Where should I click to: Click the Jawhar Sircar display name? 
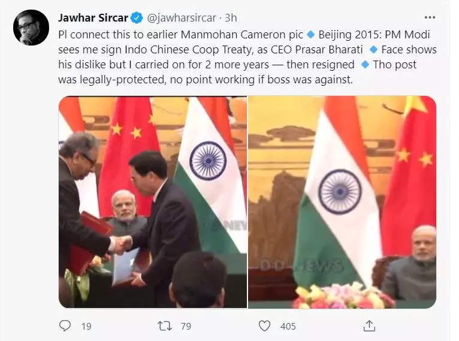(93, 18)
